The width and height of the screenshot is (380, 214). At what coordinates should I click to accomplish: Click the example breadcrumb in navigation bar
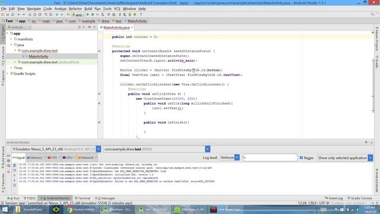click(88, 21)
